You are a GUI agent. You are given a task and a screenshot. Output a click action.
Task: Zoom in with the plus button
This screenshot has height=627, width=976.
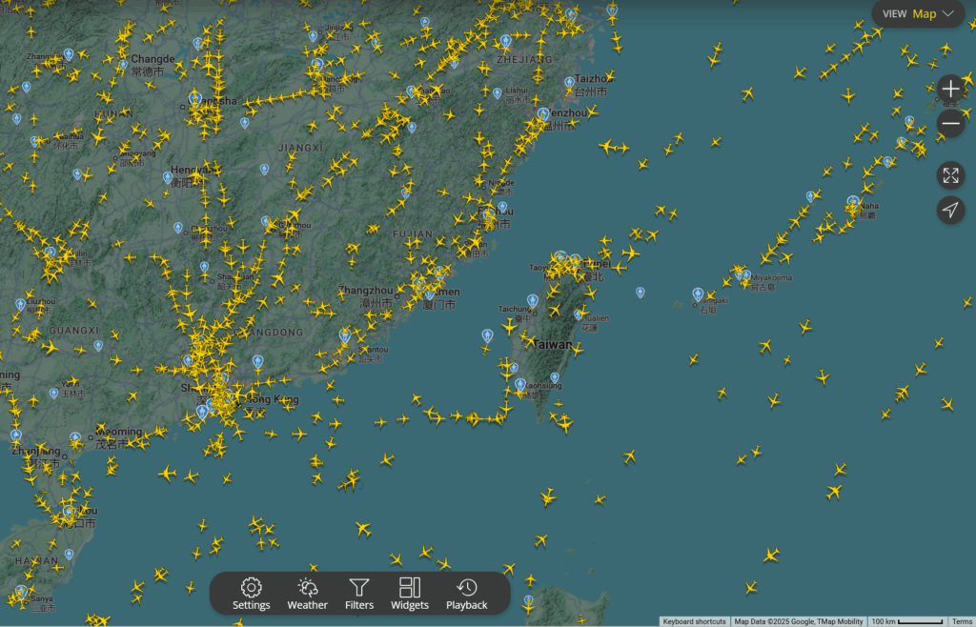(x=950, y=88)
